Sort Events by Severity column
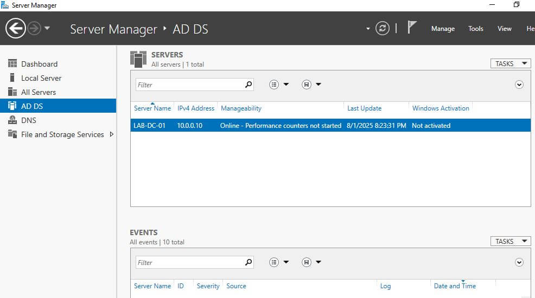Screen dimensions: 535x298 (208, 286)
